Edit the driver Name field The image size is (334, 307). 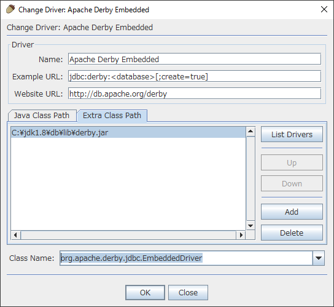[x=195, y=59]
